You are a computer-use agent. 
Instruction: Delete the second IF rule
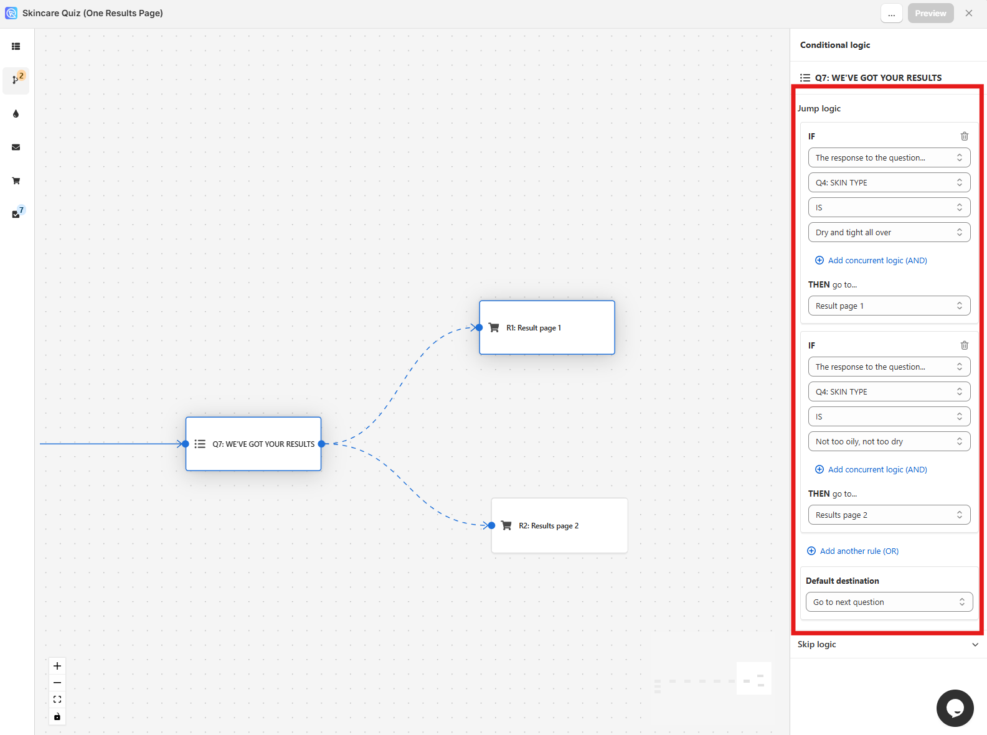(965, 345)
